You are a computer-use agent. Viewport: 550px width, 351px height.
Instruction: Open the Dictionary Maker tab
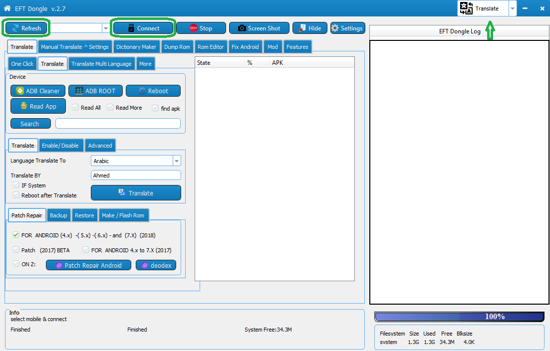coord(136,46)
